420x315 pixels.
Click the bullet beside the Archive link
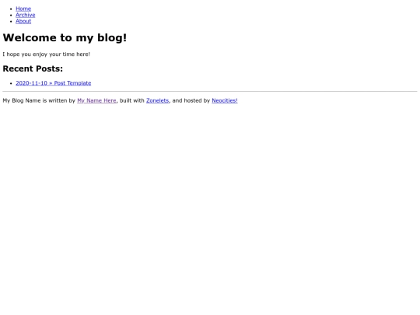[11, 16]
